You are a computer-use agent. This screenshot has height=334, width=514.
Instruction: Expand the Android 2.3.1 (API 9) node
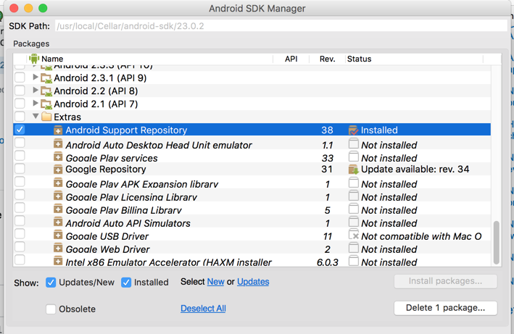coord(36,78)
